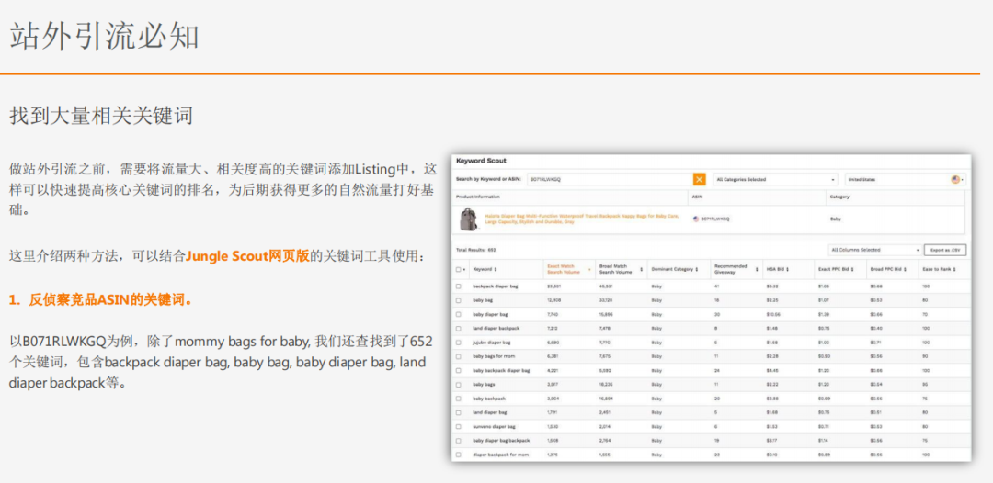Click the US flag icon in country selector

tap(956, 179)
